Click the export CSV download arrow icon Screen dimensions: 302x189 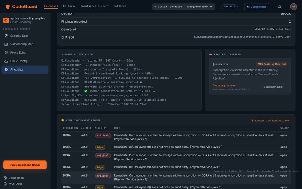click(x=252, y=121)
